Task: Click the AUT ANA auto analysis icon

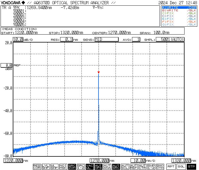Action: (107, 167)
